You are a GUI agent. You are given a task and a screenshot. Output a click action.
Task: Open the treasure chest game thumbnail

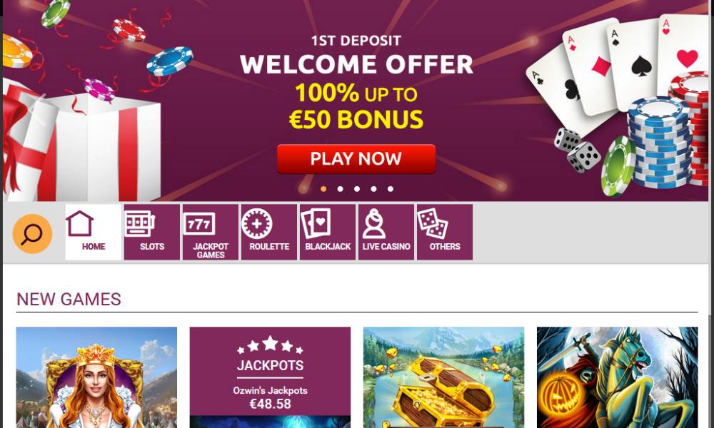(x=443, y=377)
